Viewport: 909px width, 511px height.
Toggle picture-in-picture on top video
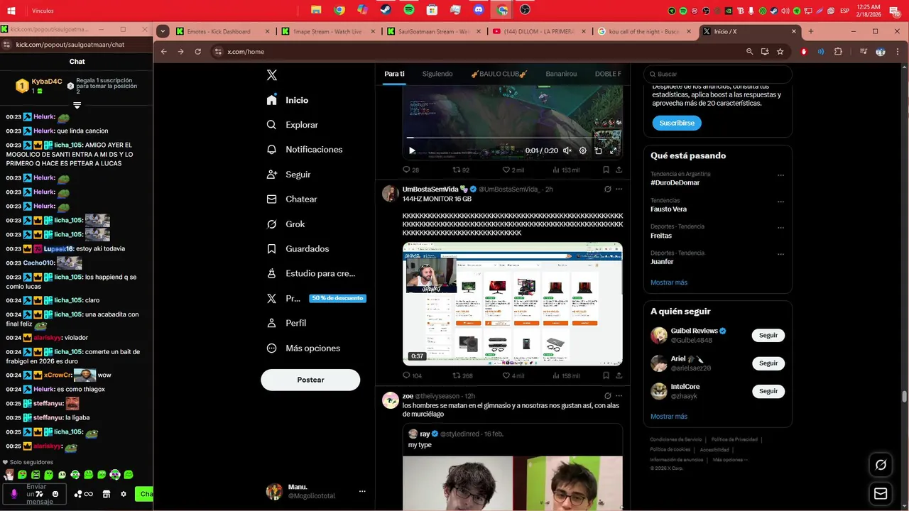[599, 150]
